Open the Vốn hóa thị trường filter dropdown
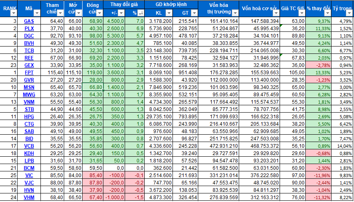The height and width of the screenshot is (202, 354). (x=235, y=12)
